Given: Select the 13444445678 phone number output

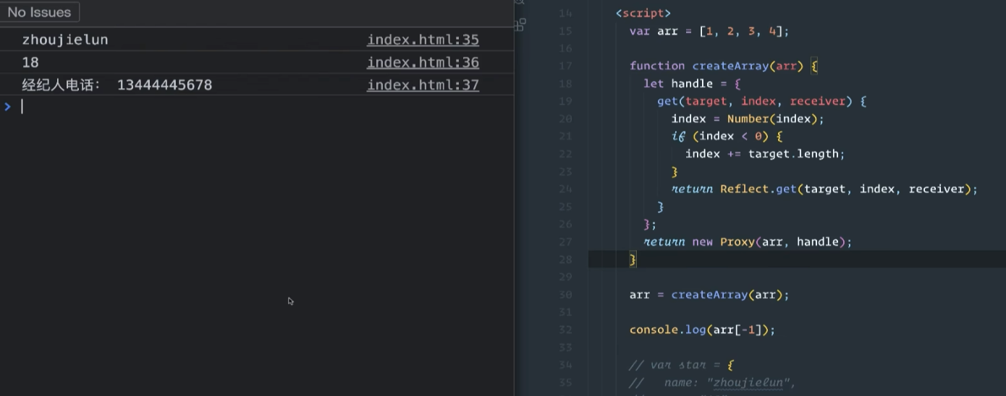Looking at the screenshot, I should click(164, 85).
